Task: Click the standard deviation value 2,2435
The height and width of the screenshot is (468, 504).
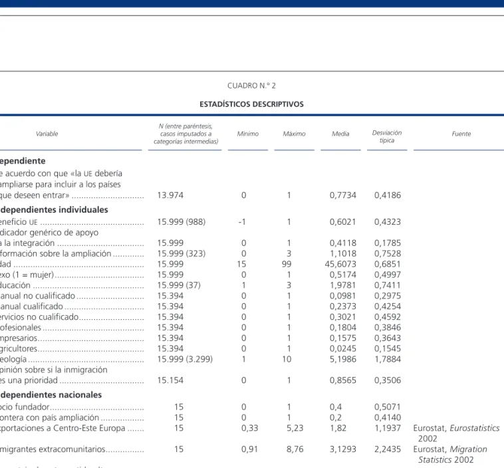Action: click(388, 449)
